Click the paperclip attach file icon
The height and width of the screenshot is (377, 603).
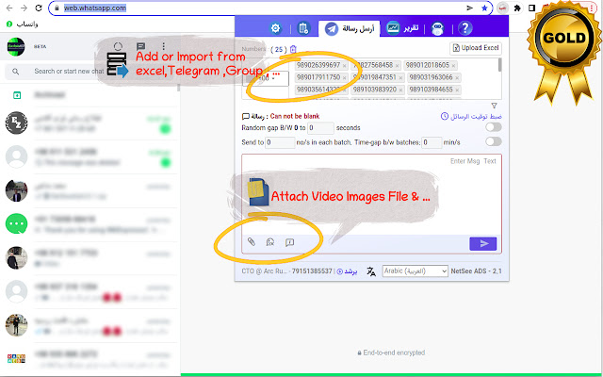252,241
